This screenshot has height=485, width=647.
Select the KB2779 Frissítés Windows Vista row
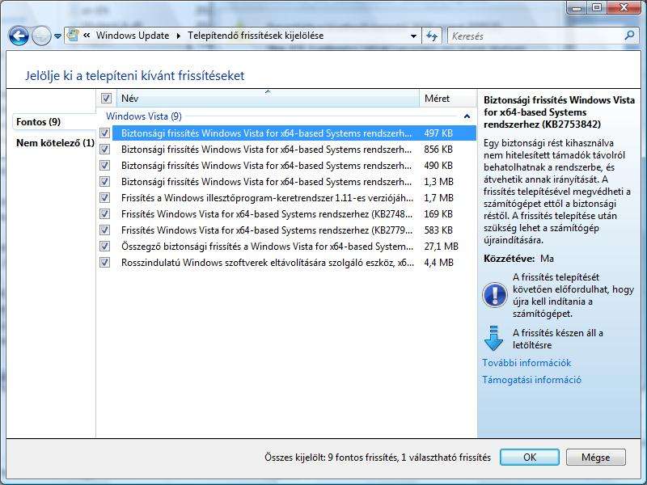pyautogui.click(x=294, y=230)
